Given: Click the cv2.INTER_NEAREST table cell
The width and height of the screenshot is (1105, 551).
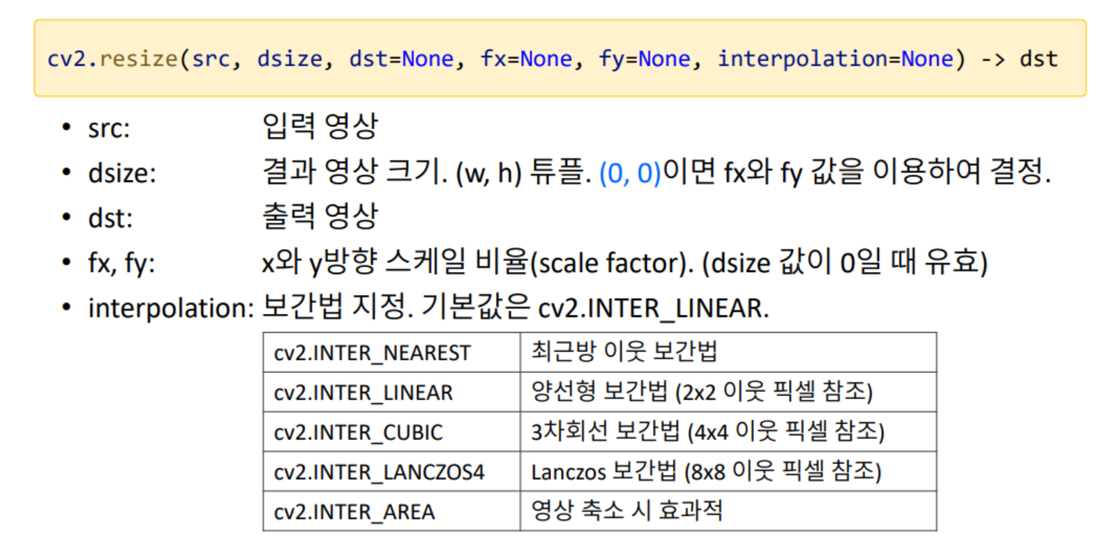Looking at the screenshot, I should (x=391, y=352).
